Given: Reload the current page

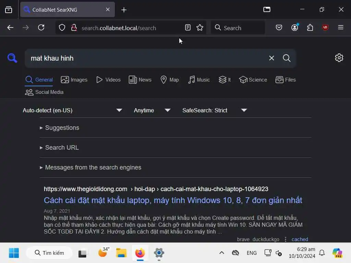Looking at the screenshot, I should [41, 27].
